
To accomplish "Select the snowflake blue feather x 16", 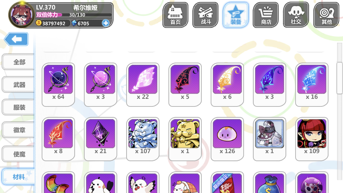I will coord(312,84).
